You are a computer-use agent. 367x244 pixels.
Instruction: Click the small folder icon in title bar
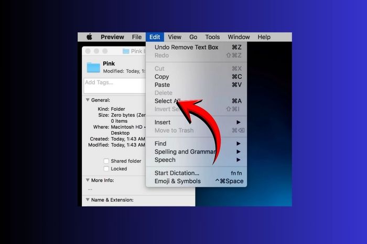[126, 51]
